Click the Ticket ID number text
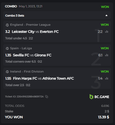The image size is (115, 125). (30, 97)
